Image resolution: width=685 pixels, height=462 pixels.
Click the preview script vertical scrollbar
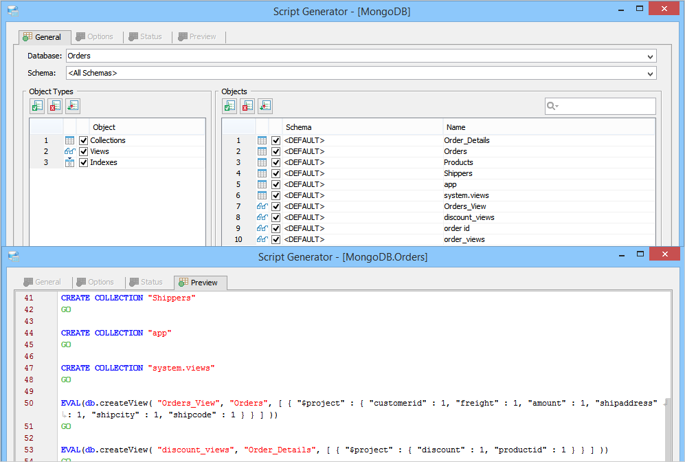point(667,430)
